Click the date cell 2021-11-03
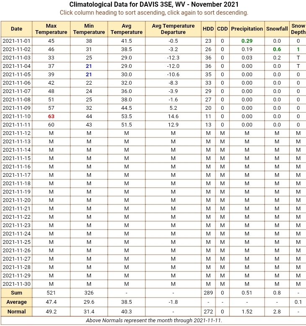This screenshot has width=306, height=326. click(16, 57)
